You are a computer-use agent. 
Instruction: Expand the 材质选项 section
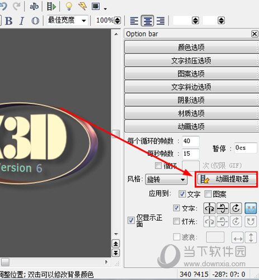point(191,113)
